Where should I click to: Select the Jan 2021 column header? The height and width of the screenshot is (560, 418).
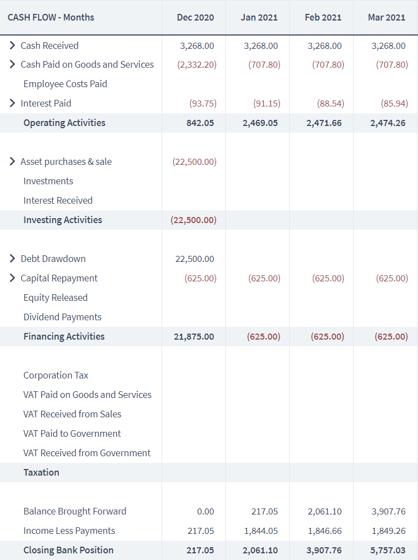[x=259, y=18]
